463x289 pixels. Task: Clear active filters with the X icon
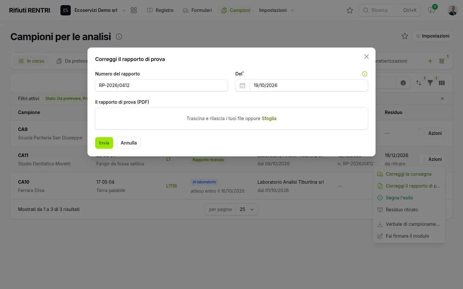coord(442,99)
